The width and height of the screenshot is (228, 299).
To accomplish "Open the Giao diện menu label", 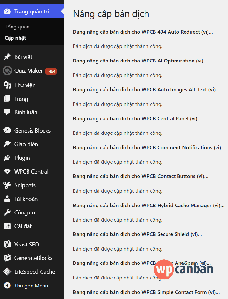I will tap(26, 144).
